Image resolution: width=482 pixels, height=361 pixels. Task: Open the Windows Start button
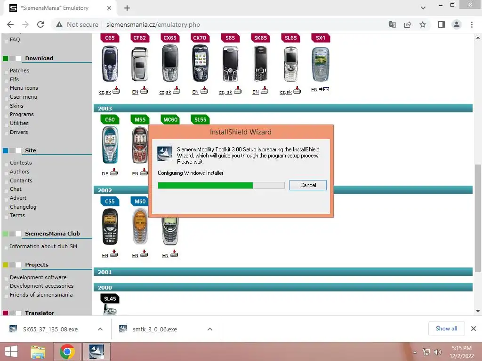(11, 352)
